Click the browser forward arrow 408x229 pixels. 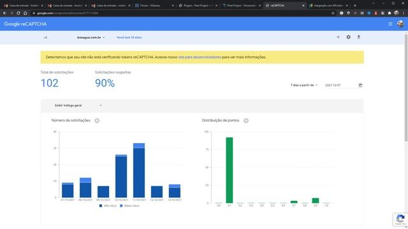coord(11,13)
